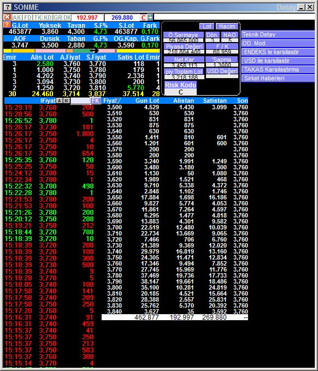This screenshot has height=371, width=318.
Task: Open the orange question mark help icon
Action: (x=7, y=25)
